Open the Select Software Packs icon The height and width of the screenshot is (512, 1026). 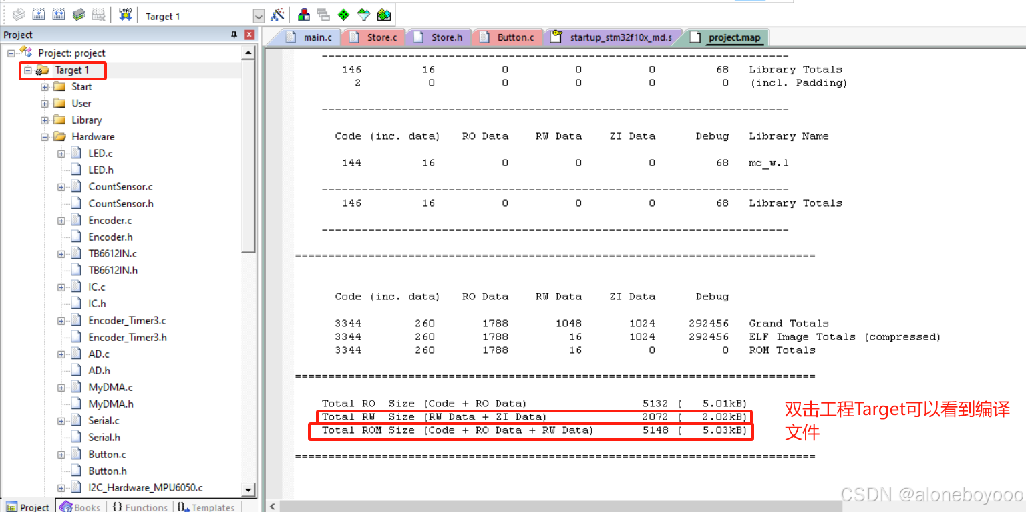point(363,15)
